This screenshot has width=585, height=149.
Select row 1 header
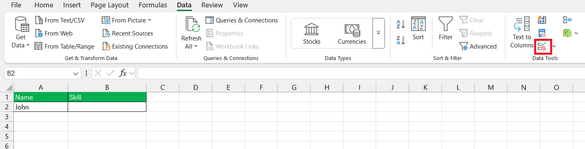tap(7, 97)
